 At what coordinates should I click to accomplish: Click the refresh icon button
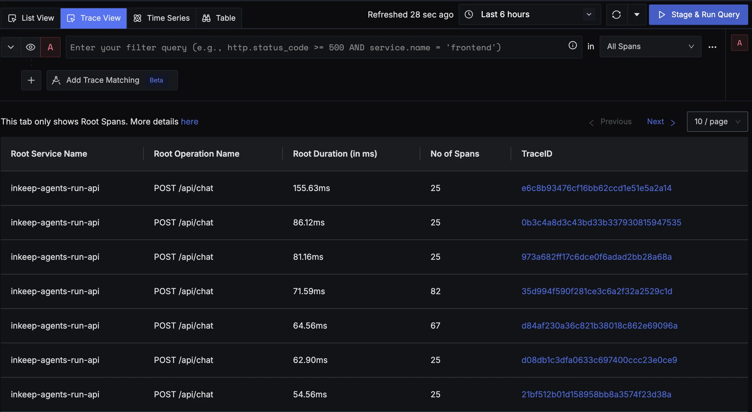point(616,15)
